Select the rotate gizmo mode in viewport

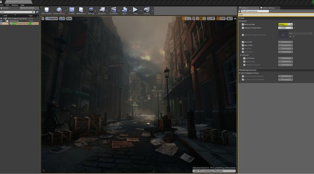click(186, 19)
